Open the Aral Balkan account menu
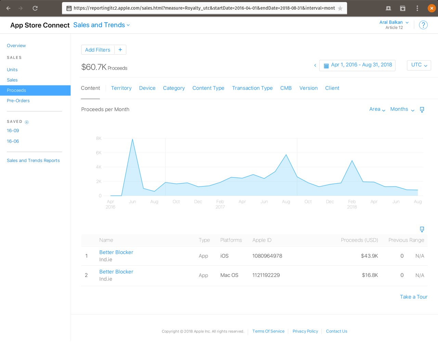 tap(394, 22)
